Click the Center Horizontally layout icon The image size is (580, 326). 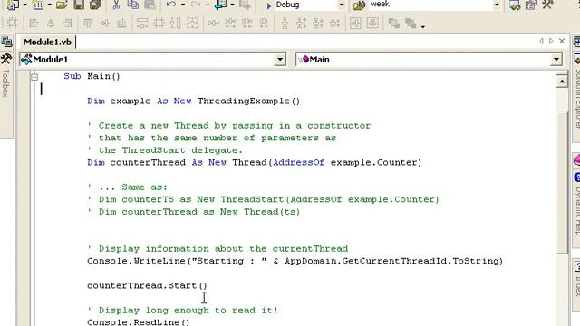355,23
